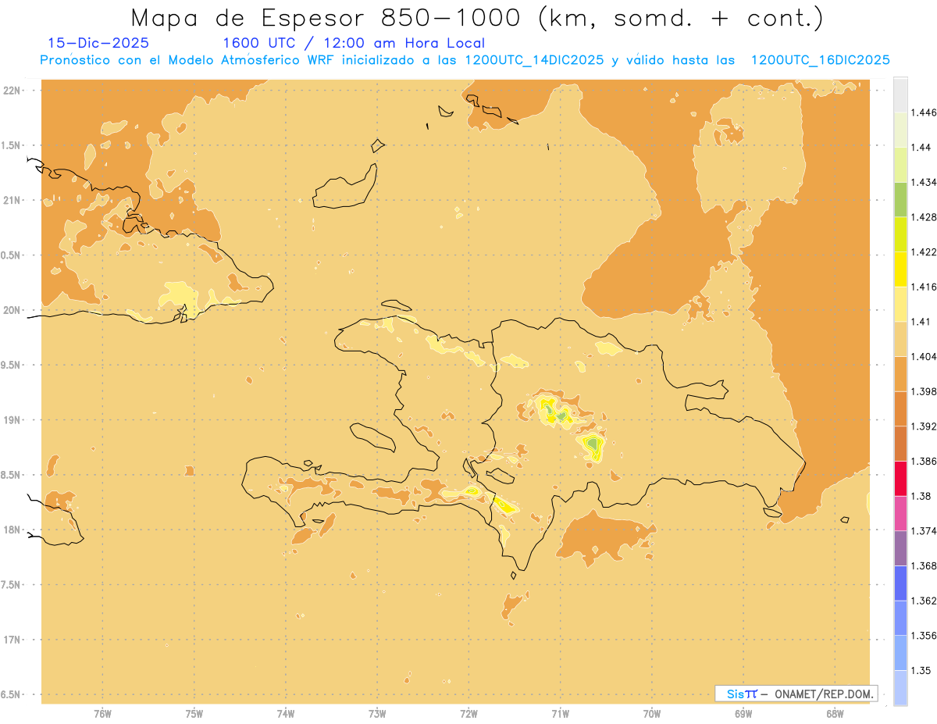Click the '1.428' colorbar value
The image size is (937, 724).
[x=924, y=217]
